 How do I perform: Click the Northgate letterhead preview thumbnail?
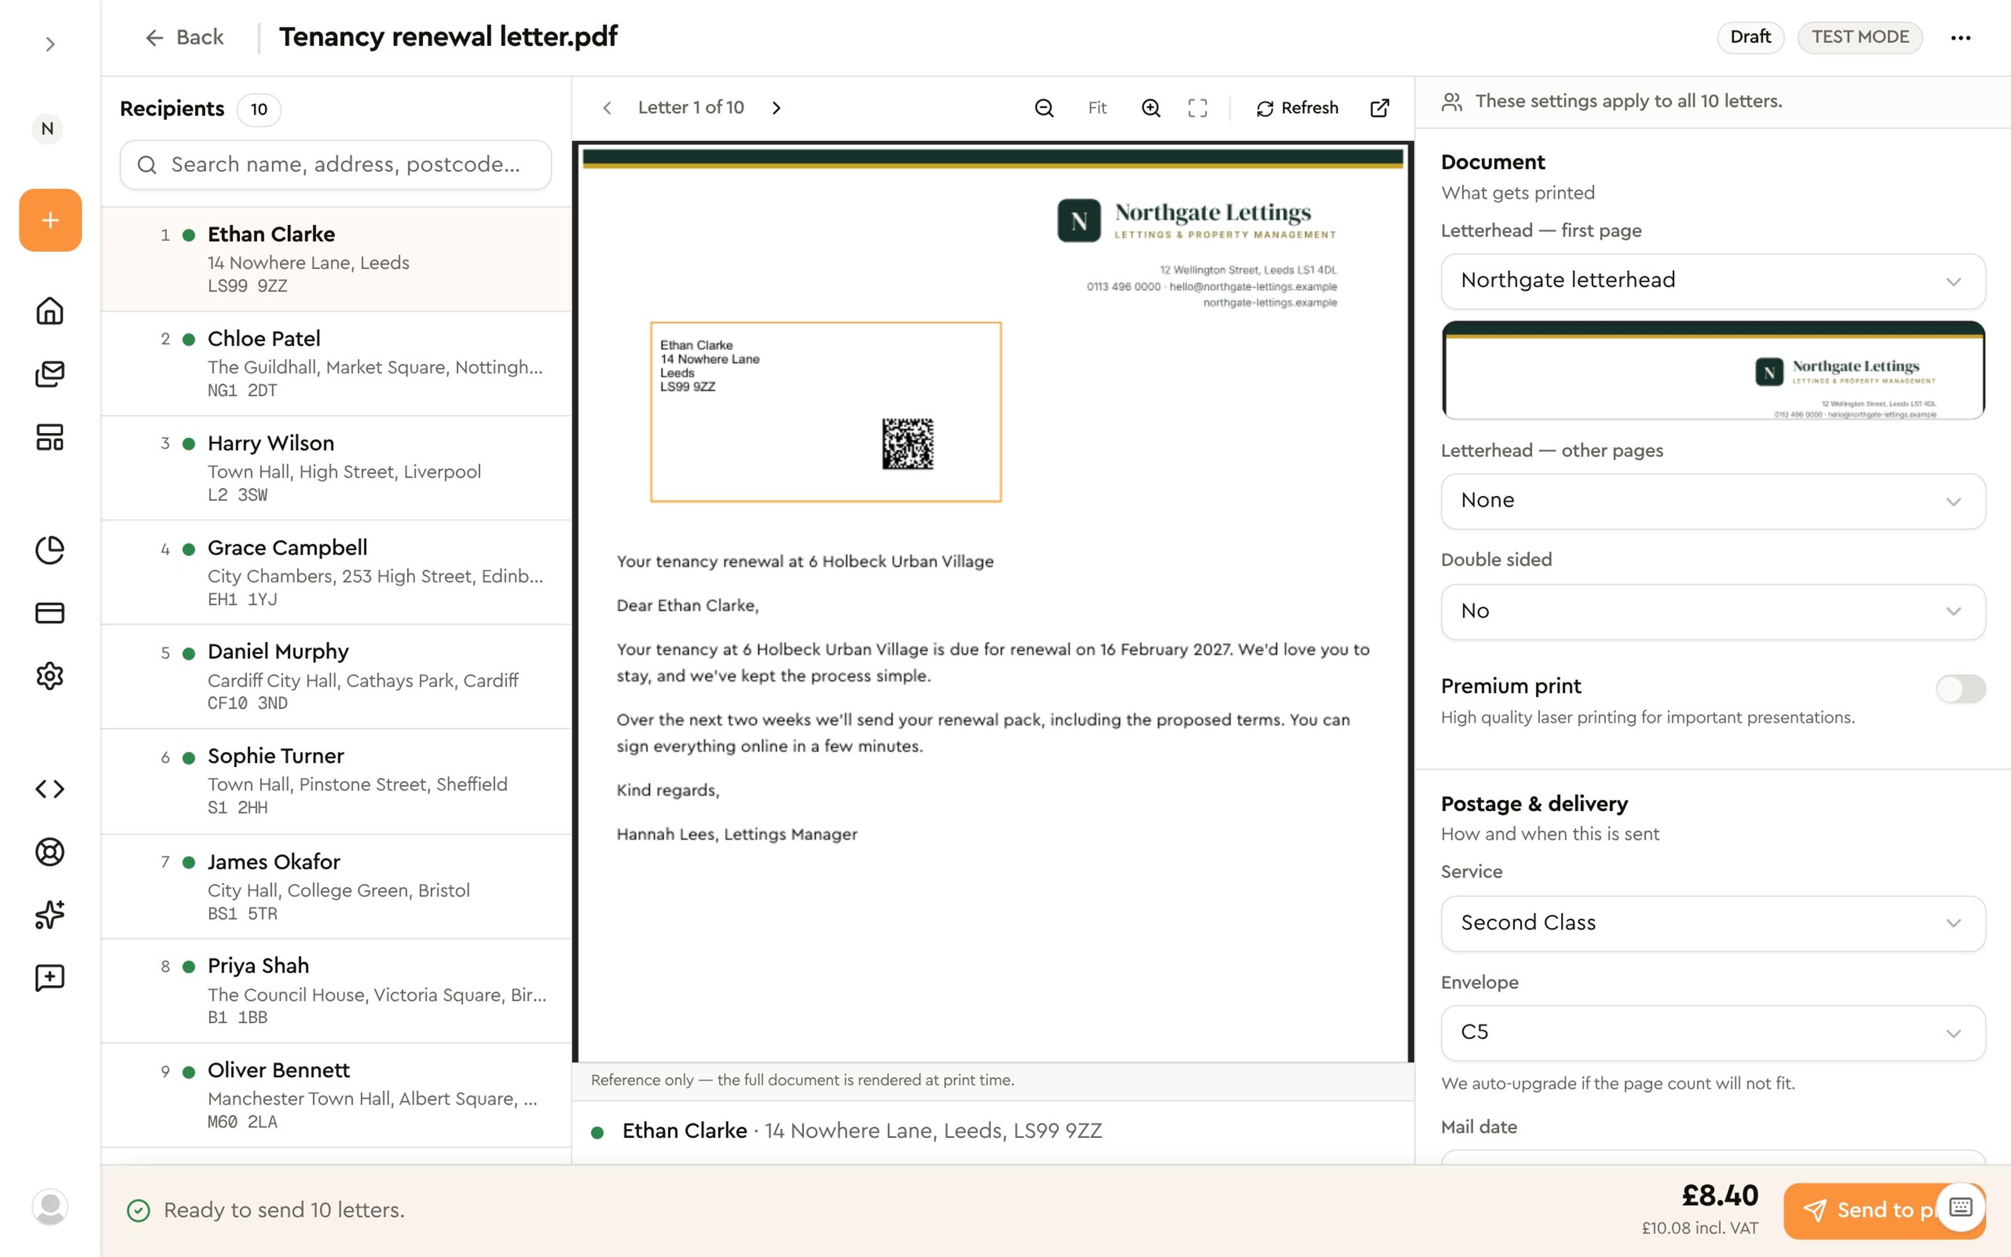tap(1712, 370)
